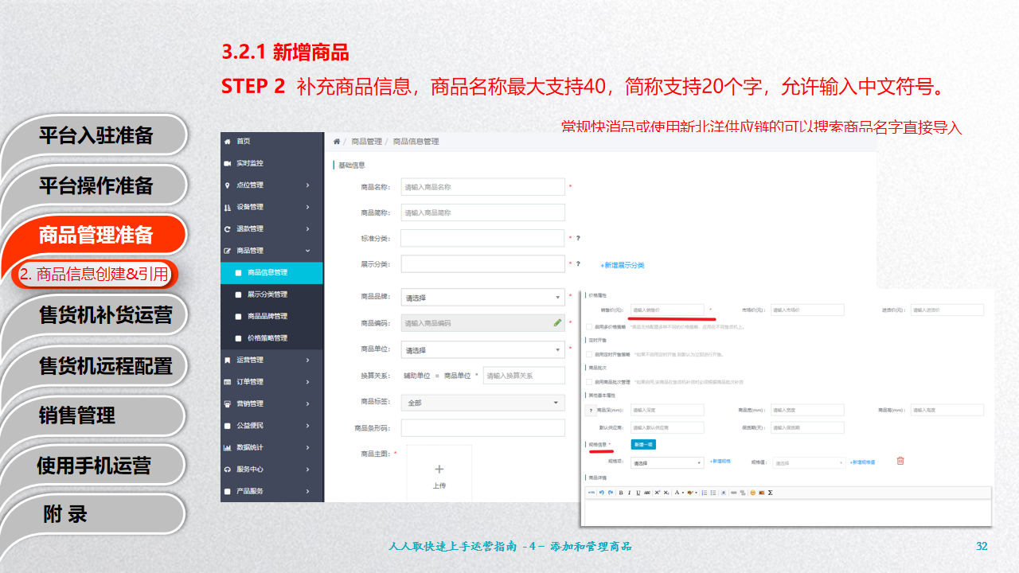Enable the 启用多价格策略 checkbox
The width and height of the screenshot is (1019, 573).
[588, 326]
